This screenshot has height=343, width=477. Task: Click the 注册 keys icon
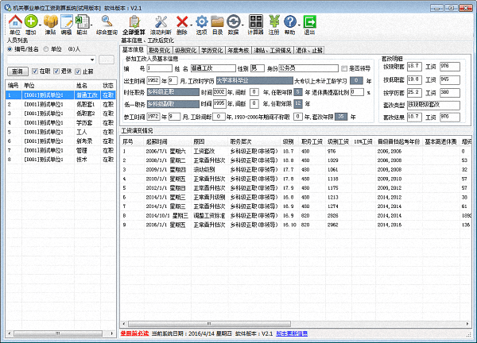[x=273, y=23]
